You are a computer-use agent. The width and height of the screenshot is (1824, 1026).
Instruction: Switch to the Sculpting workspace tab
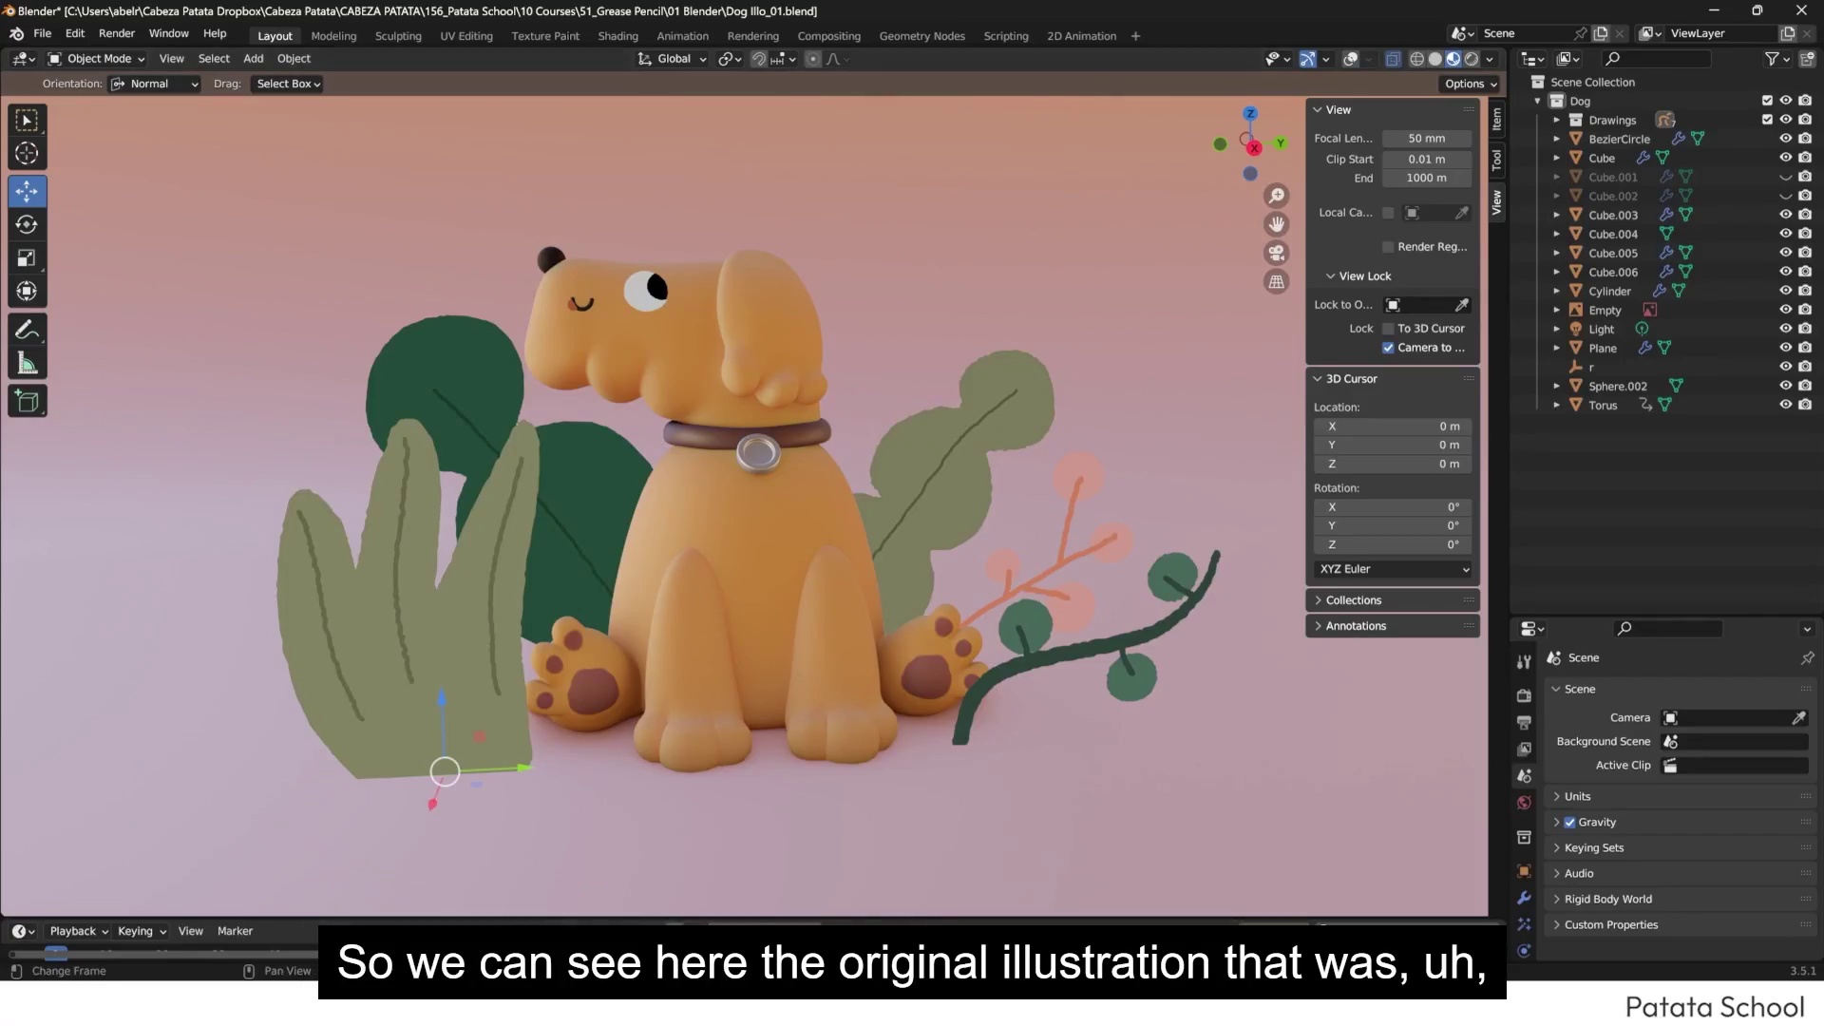pos(398,36)
